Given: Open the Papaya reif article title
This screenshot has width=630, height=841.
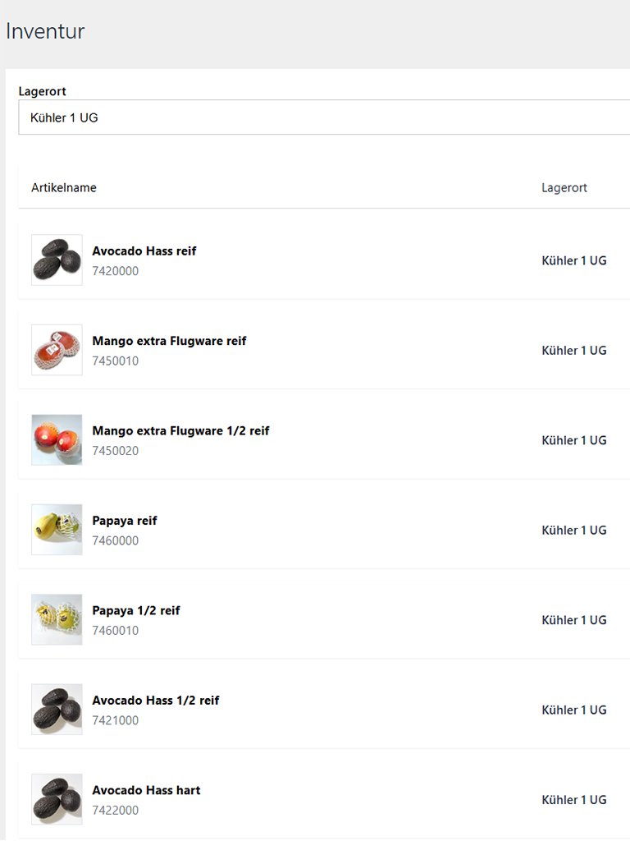Looking at the screenshot, I should (x=125, y=521).
